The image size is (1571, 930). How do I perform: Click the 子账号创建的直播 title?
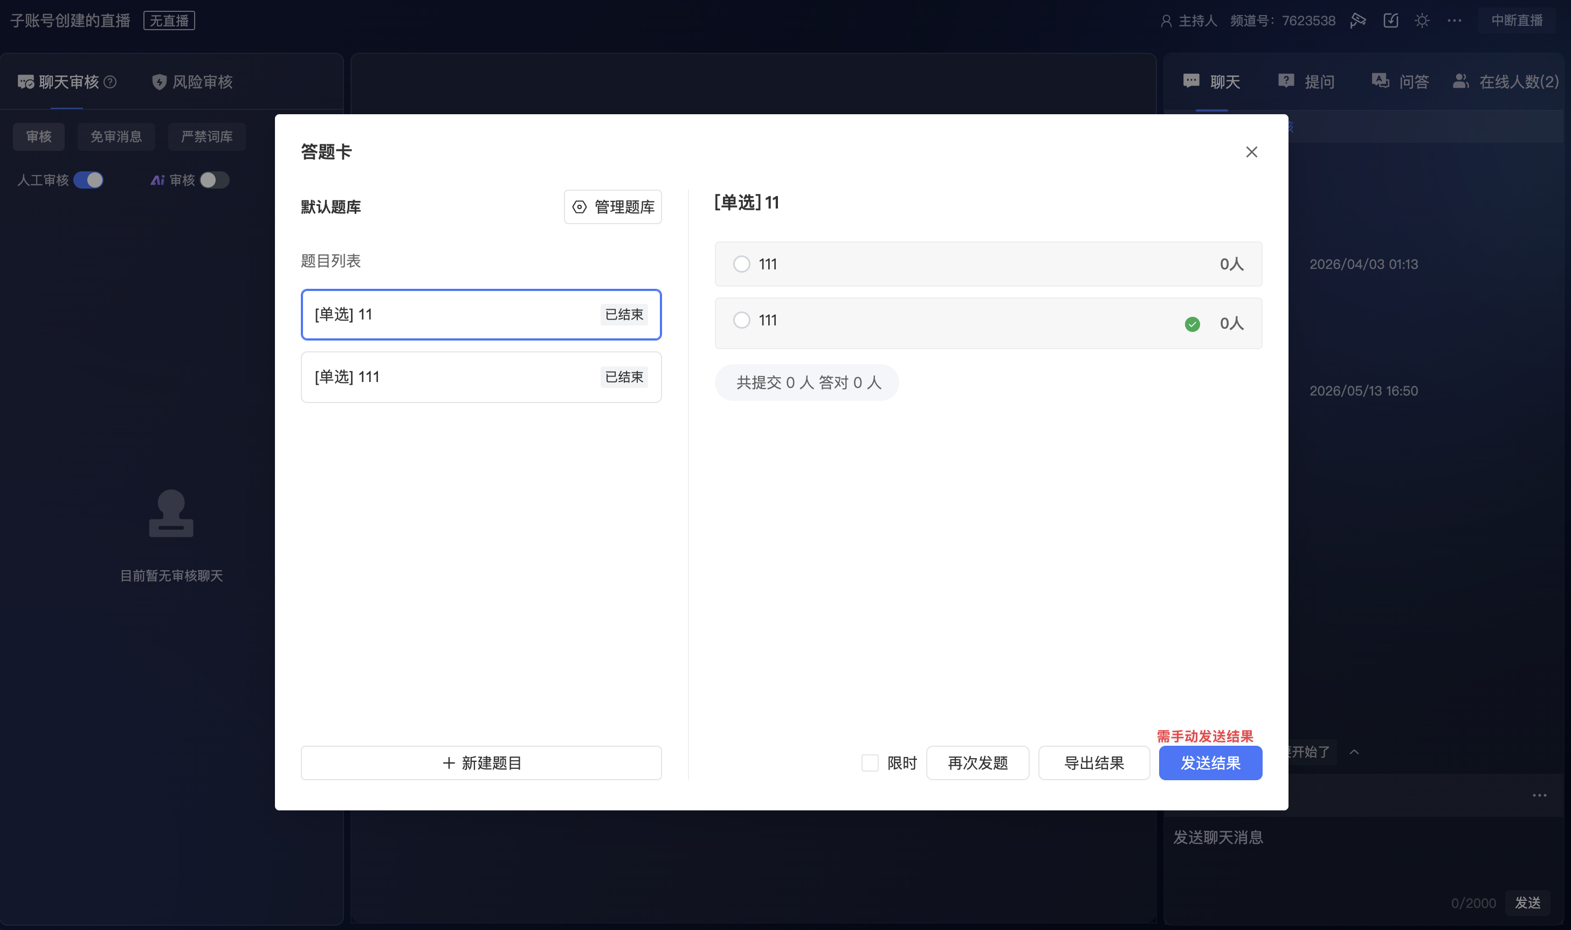(70, 20)
